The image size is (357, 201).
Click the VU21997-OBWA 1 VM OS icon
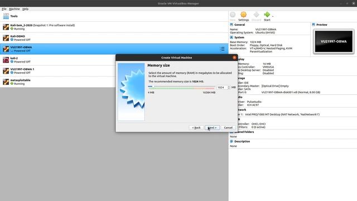coord(6,71)
